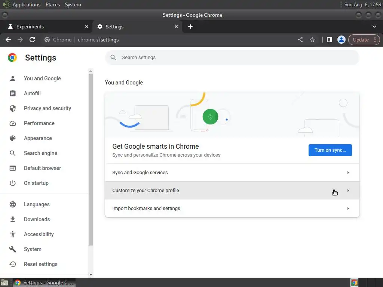Click the You and Google person icon
This screenshot has height=287, width=383.
click(x=13, y=78)
